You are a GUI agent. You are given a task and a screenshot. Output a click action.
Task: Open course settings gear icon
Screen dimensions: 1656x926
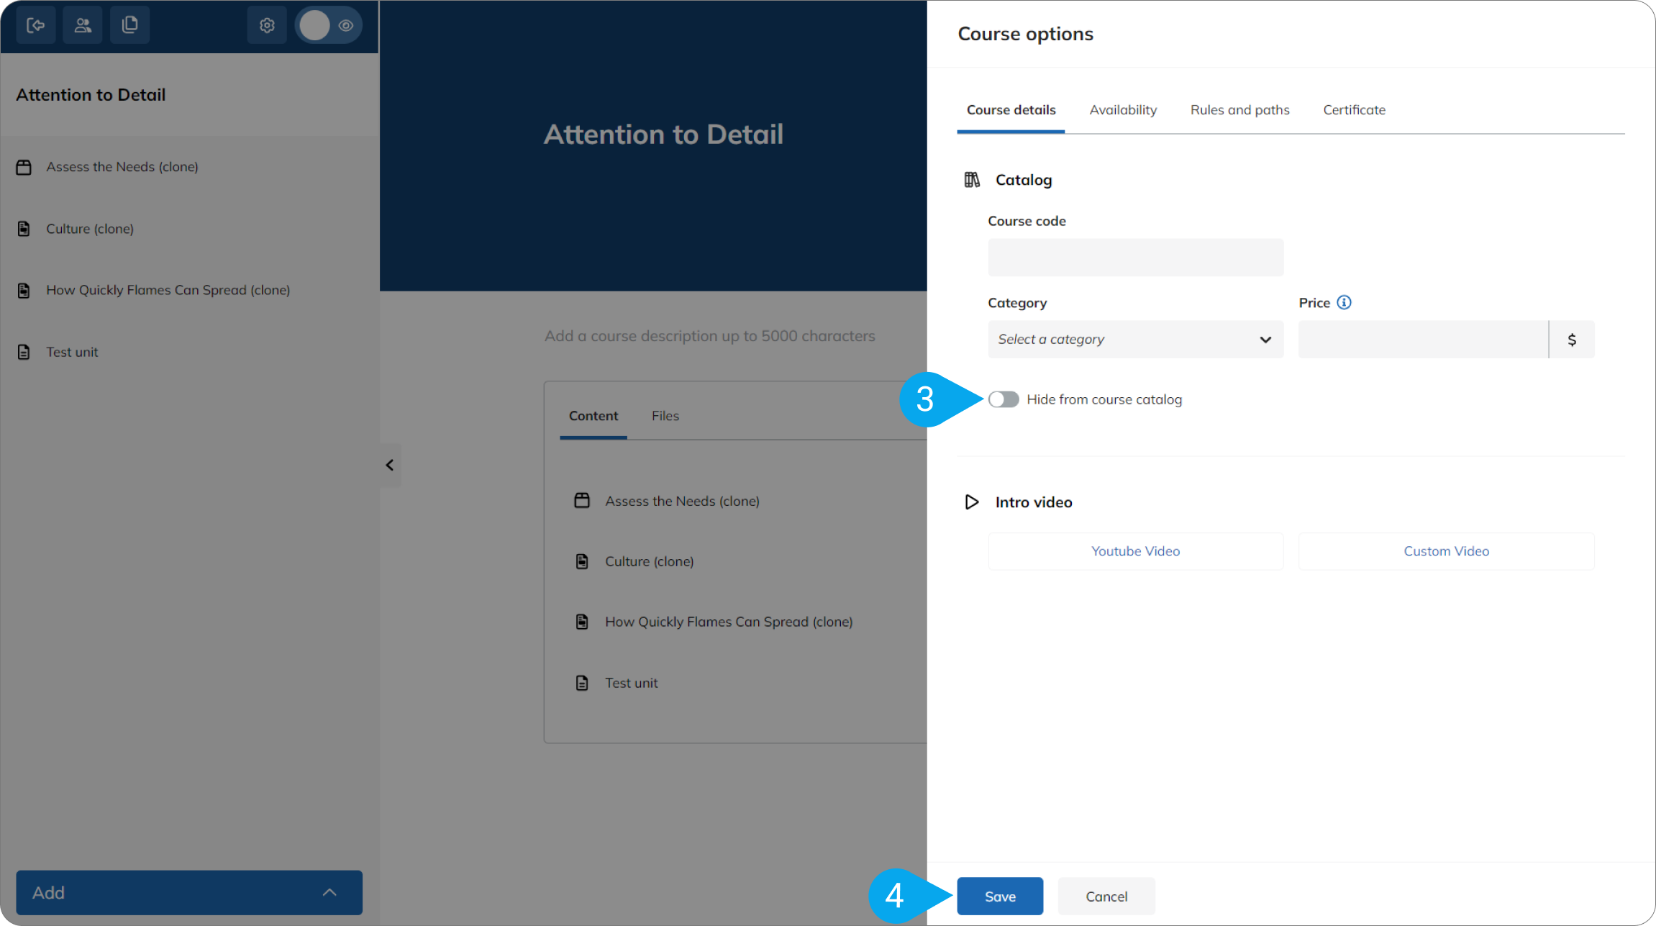click(x=267, y=26)
